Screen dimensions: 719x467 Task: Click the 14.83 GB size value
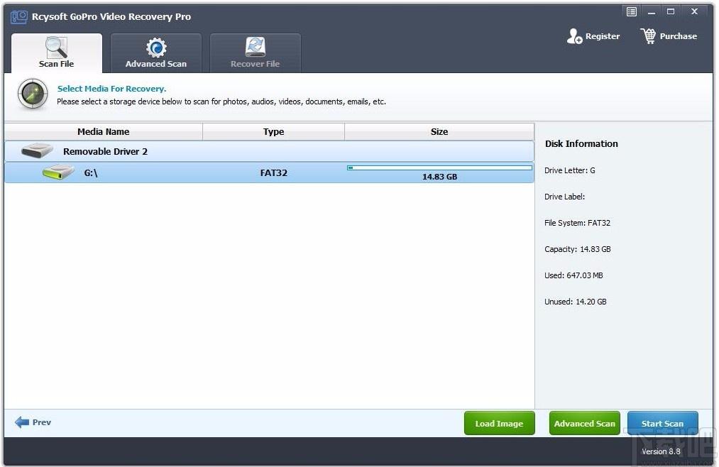click(440, 177)
